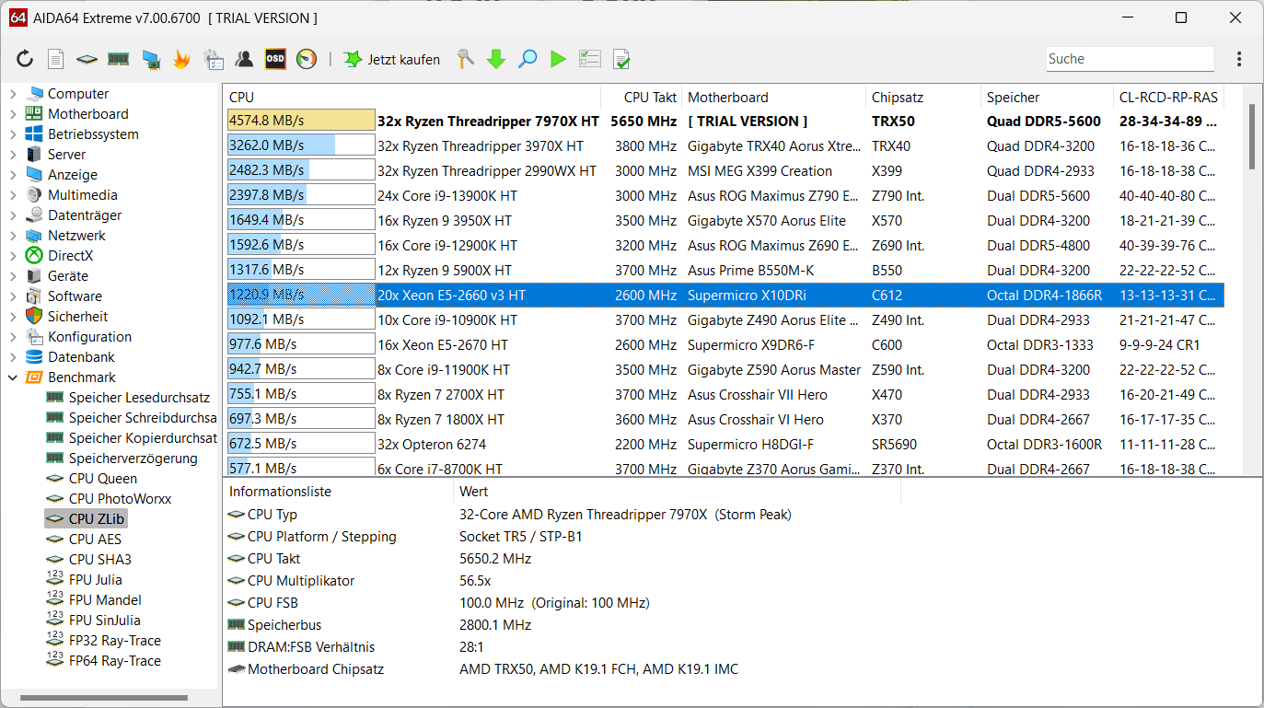
Task: Open the FPU Julia benchmark
Action: [95, 580]
